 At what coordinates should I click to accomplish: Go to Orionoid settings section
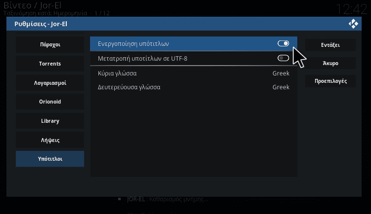[x=50, y=102]
